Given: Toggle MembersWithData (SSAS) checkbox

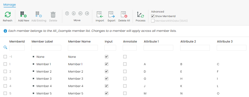Looking at the screenshot, I should (153, 21).
